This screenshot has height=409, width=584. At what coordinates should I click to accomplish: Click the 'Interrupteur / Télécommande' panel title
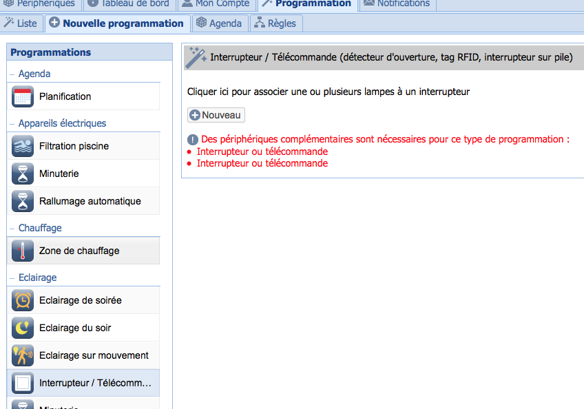coord(391,57)
